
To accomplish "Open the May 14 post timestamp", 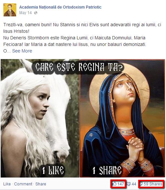I will tap(26, 13).
